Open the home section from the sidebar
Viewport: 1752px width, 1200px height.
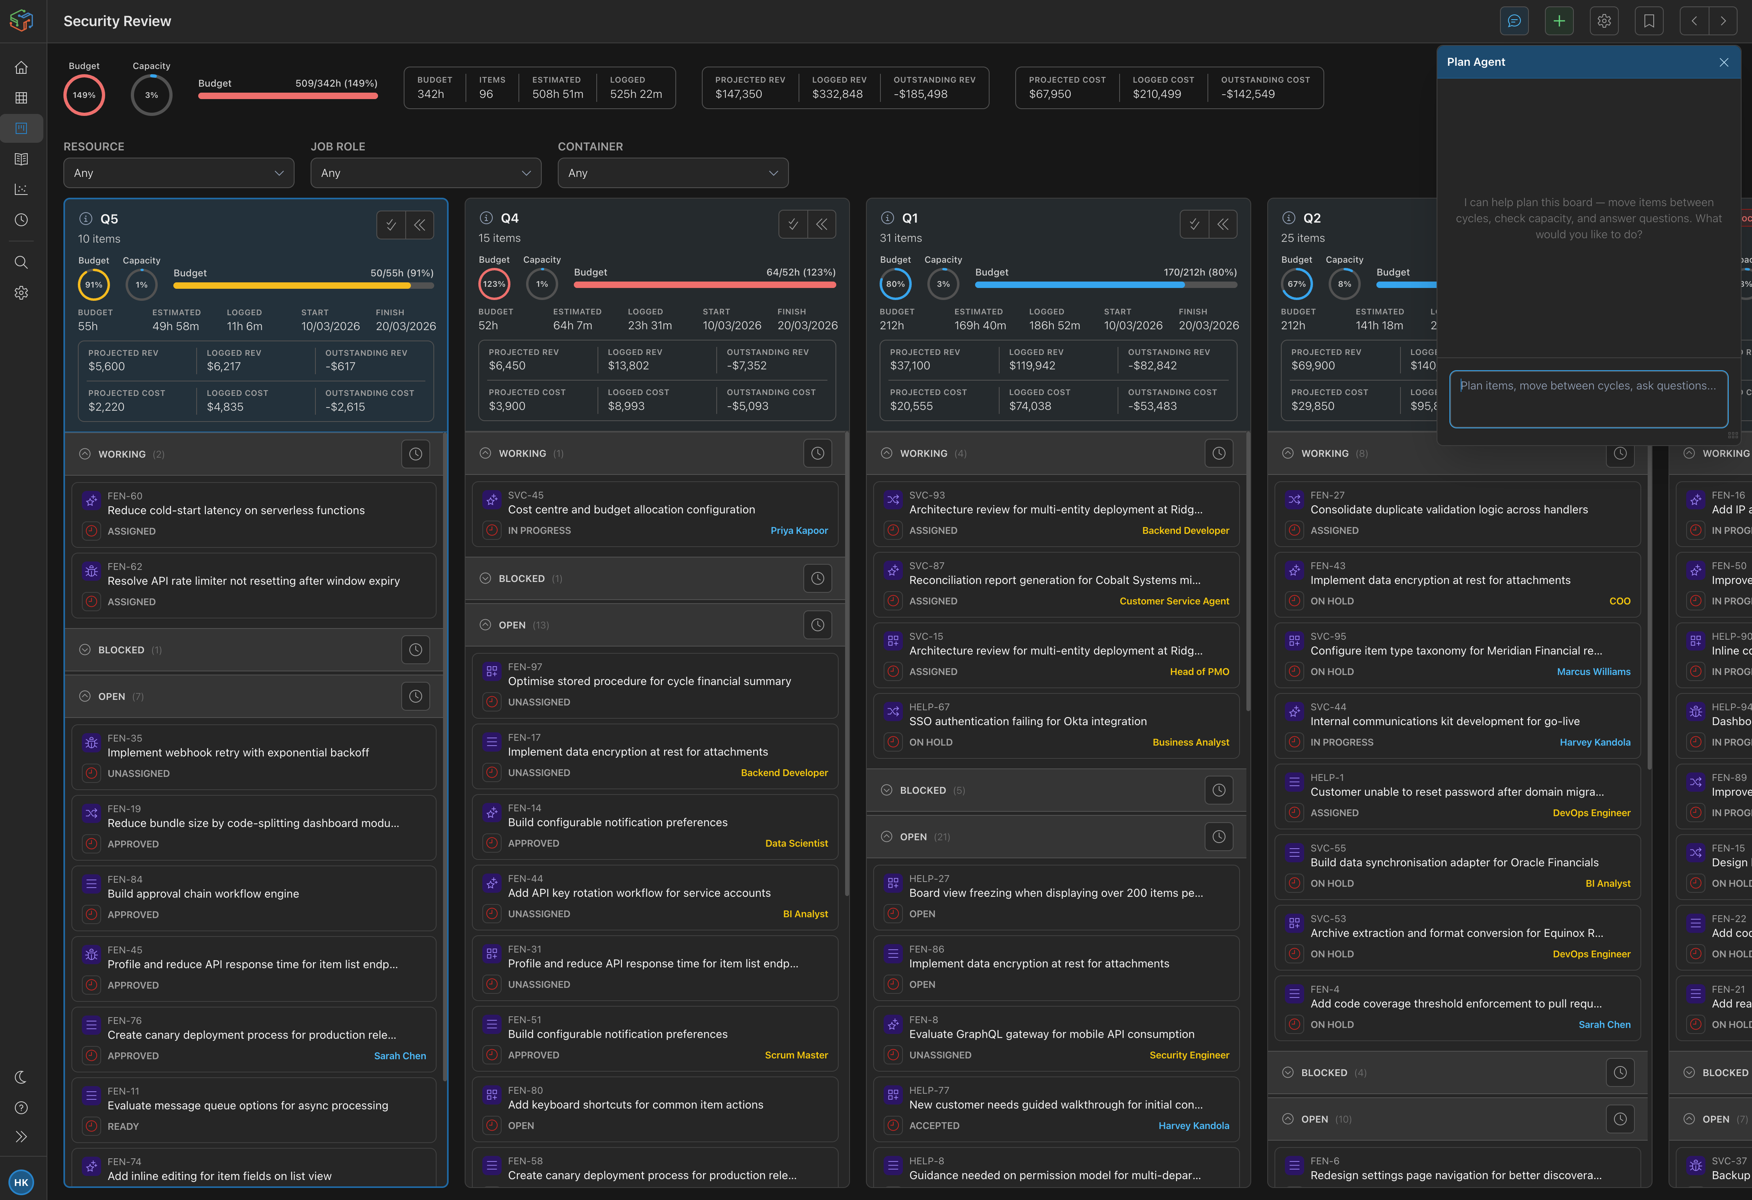tap(21, 67)
